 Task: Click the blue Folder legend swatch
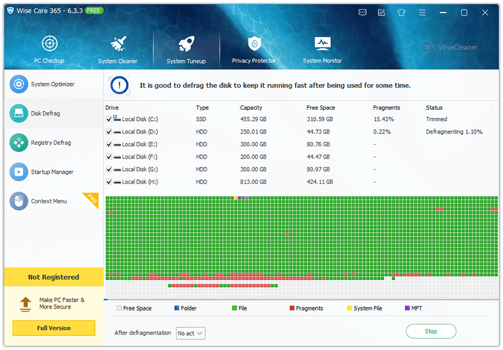(177, 308)
